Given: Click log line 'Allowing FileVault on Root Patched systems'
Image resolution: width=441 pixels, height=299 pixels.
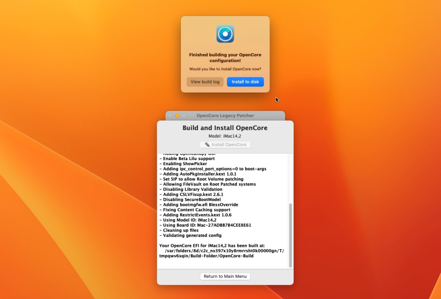Looking at the screenshot, I should [208, 184].
